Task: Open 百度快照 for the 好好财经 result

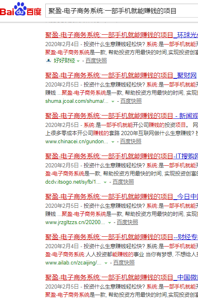Action: coord(96,61)
